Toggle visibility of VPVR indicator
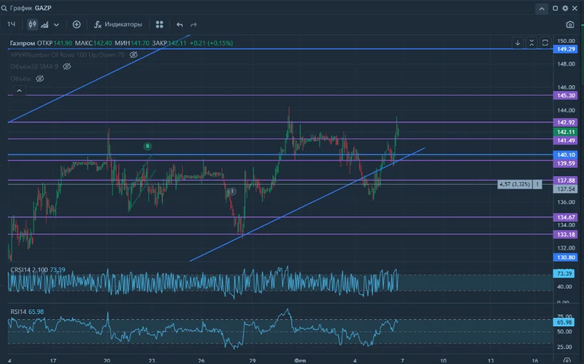 [x=133, y=55]
